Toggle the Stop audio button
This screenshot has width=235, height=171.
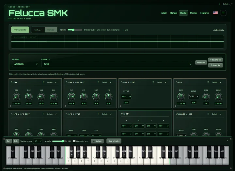tap(20, 30)
